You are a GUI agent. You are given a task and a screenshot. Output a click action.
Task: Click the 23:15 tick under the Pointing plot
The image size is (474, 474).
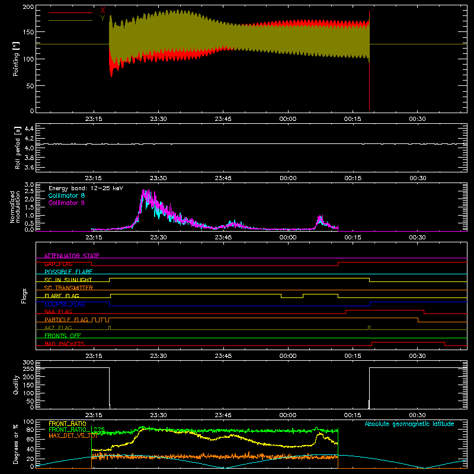94,119
